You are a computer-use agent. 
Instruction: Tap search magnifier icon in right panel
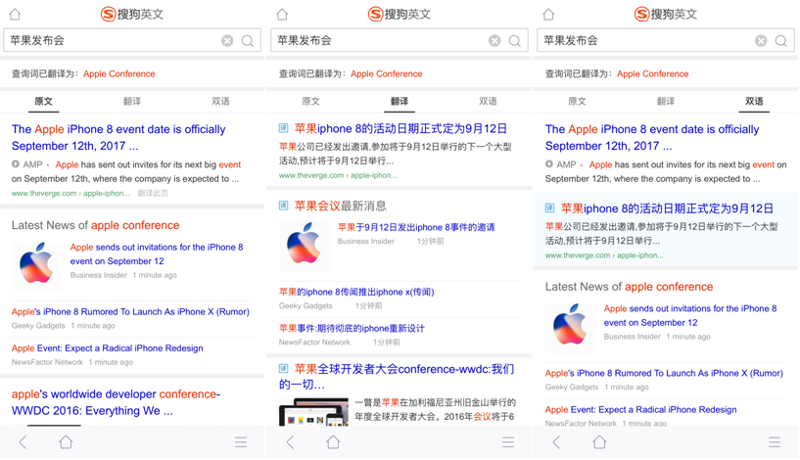pyautogui.click(x=781, y=41)
